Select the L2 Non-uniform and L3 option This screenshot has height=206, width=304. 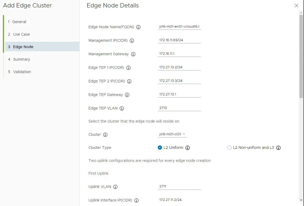229,148
